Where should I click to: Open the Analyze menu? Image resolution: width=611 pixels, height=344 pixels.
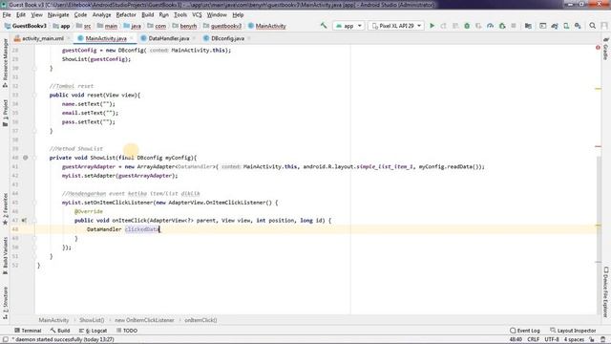(x=102, y=15)
